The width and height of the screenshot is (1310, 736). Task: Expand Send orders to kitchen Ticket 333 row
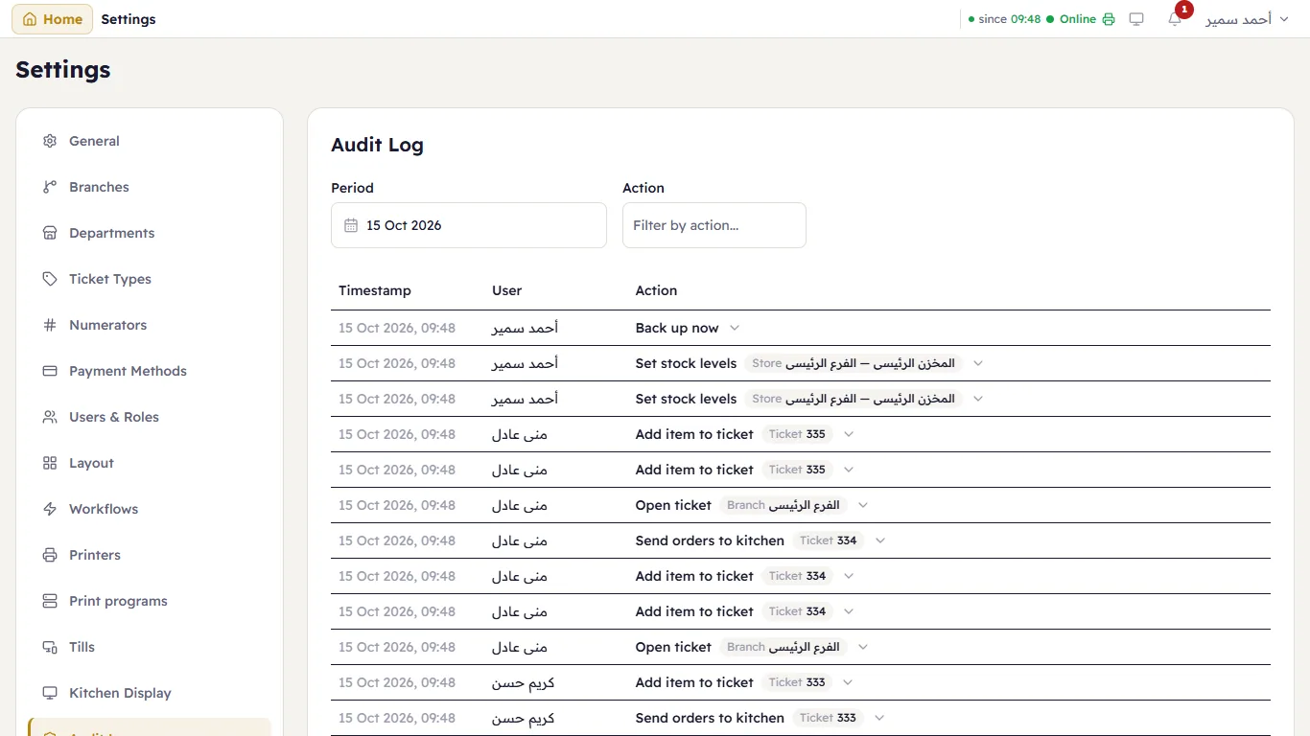pos(879,718)
